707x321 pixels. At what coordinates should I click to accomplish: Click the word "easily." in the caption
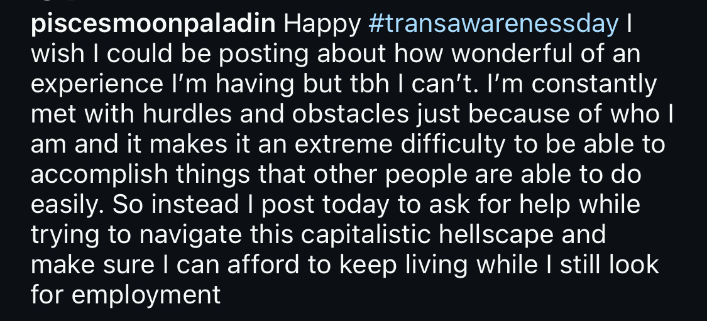(66, 204)
